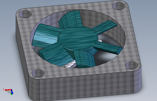Select the circular hub of the fan rotor

(78, 37)
